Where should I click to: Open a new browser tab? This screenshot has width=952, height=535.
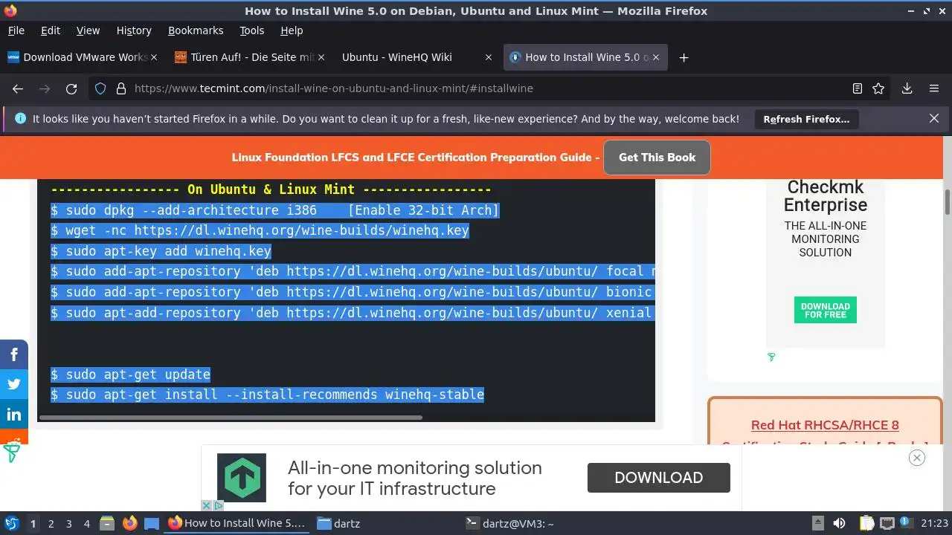pyautogui.click(x=684, y=57)
